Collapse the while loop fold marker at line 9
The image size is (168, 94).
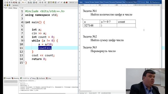tap(24, 41)
